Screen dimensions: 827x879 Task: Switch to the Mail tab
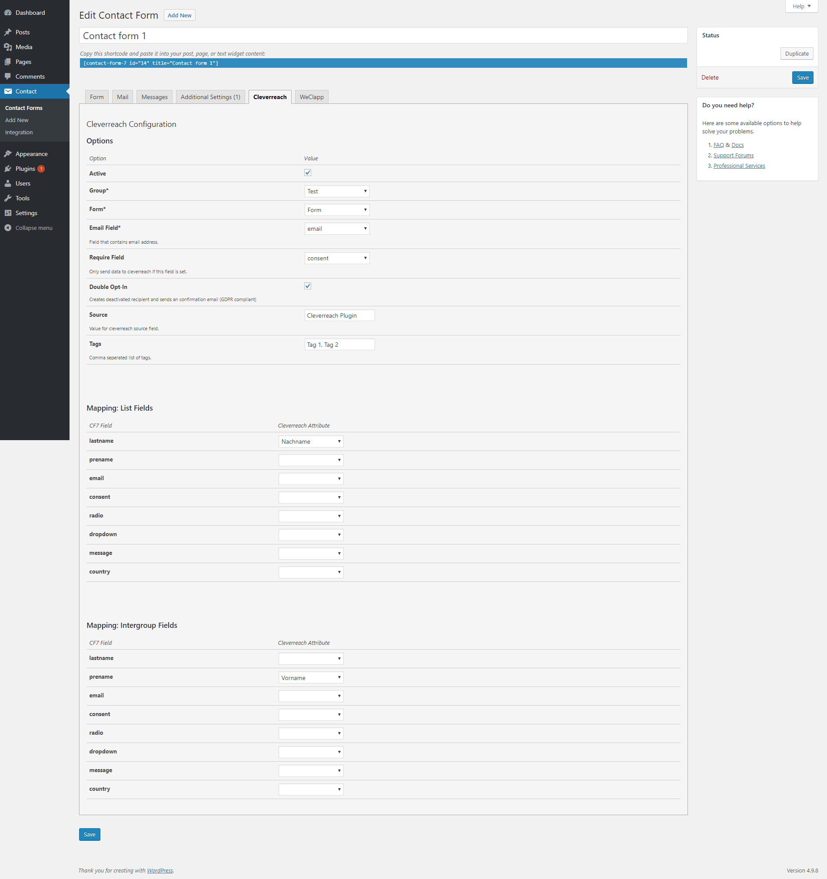123,97
